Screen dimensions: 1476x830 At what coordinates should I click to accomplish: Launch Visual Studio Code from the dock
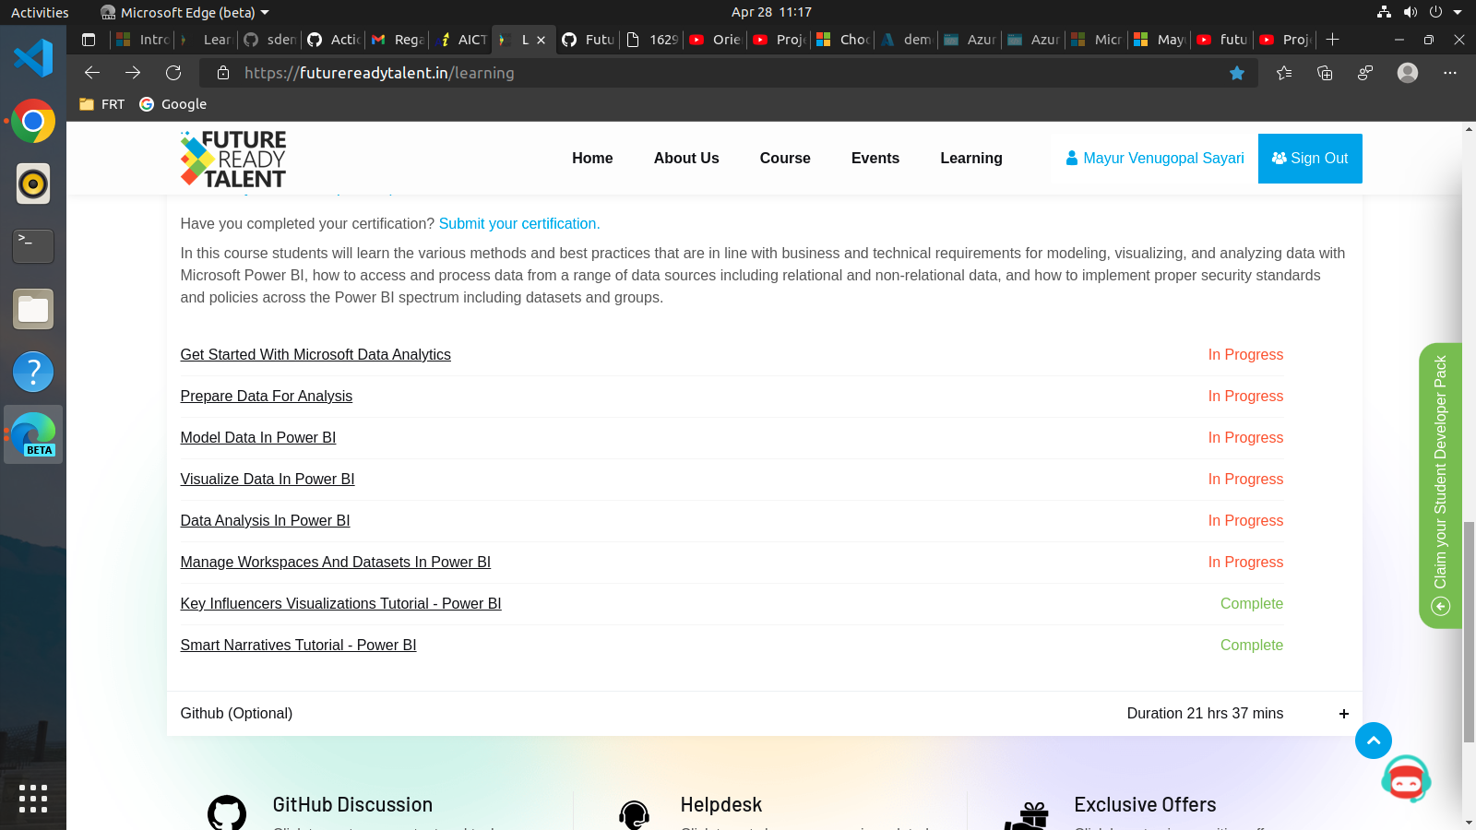click(33, 57)
